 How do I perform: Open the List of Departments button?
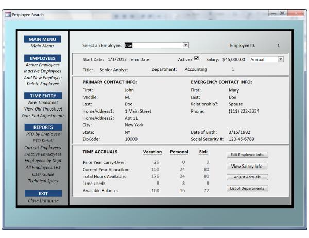247,188
